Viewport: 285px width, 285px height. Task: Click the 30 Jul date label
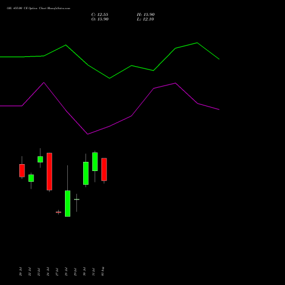84,271
